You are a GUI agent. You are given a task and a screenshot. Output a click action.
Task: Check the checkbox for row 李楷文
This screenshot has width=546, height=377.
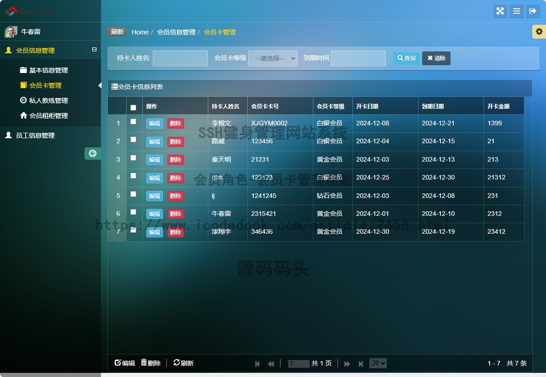[134, 122]
